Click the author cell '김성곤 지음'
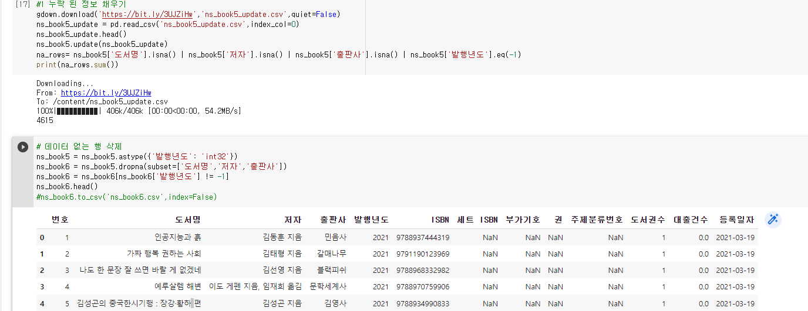Screen dimensions: 808x311 pyautogui.click(x=282, y=303)
